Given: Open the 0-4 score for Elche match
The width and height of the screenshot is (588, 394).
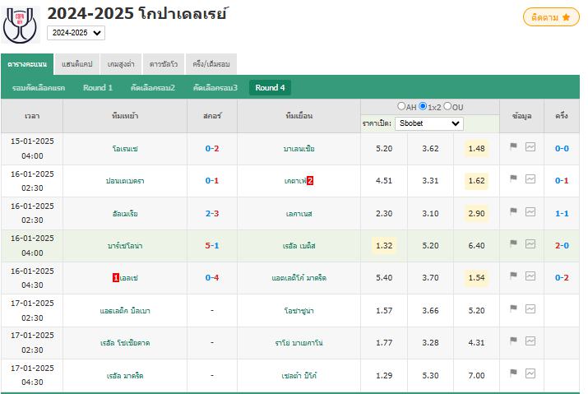Looking at the screenshot, I should (212, 278).
